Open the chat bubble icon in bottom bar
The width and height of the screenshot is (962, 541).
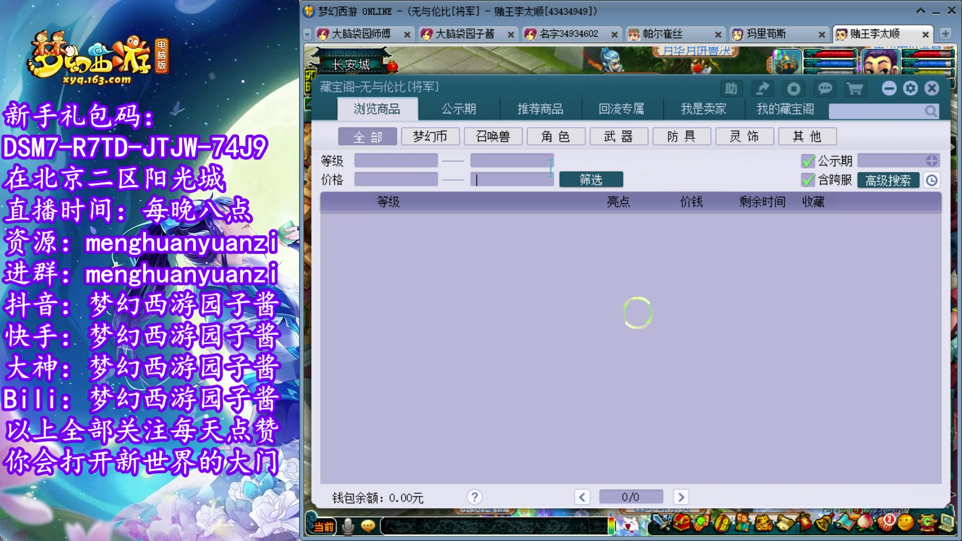(368, 526)
